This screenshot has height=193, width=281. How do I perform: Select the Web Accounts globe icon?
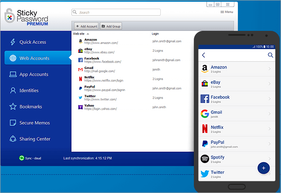point(13,58)
